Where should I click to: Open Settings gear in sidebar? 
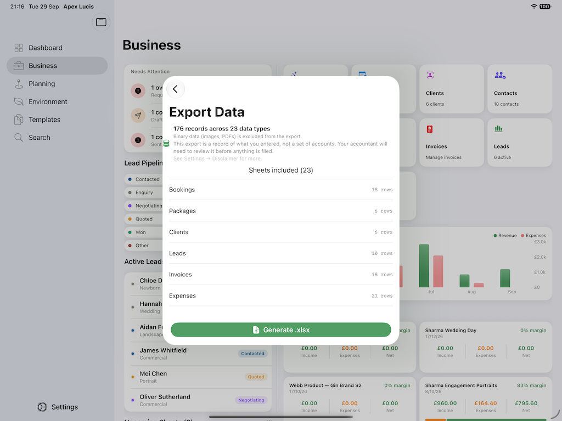(x=42, y=407)
